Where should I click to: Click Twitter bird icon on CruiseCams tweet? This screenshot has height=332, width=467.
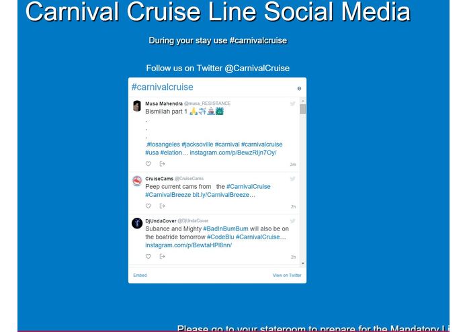coord(292,179)
